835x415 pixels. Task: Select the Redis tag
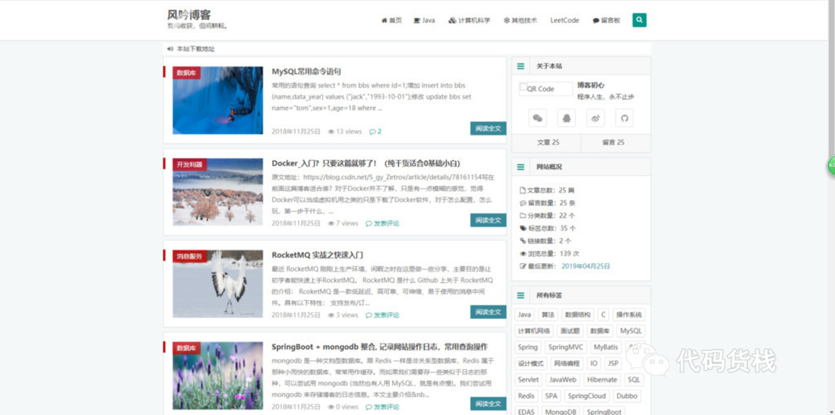point(526,396)
